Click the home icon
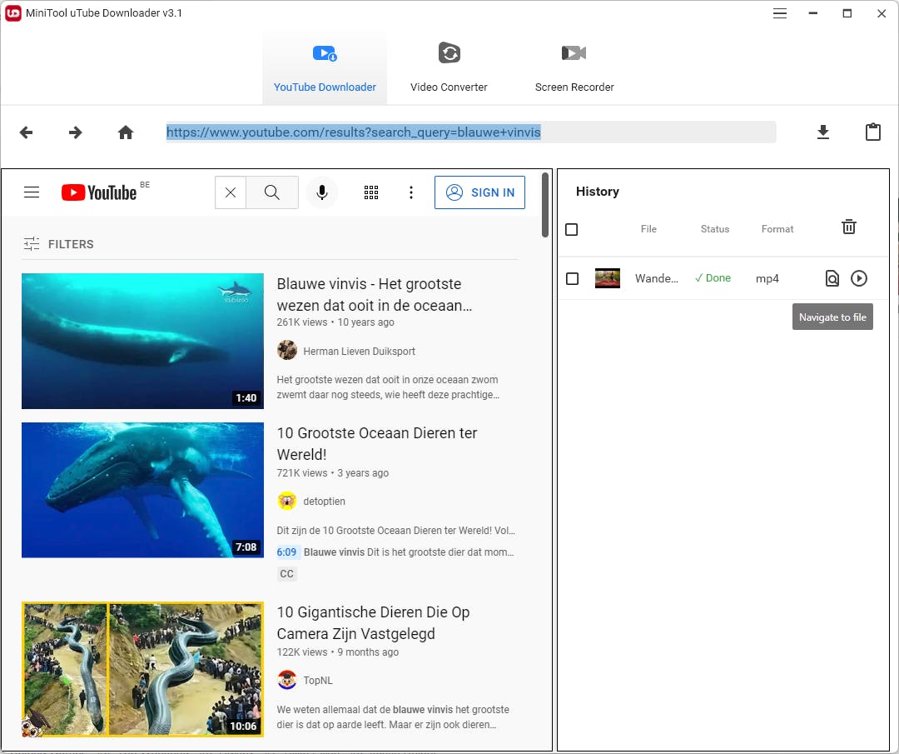 126,132
